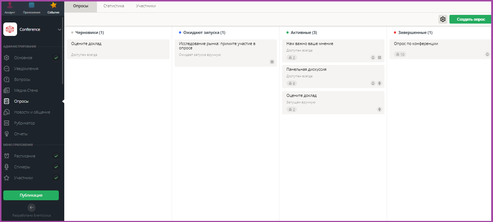The width and height of the screenshot is (493, 222).
Task: Open the draft 'Оцените доклад' poll card
Action: (x=118, y=49)
